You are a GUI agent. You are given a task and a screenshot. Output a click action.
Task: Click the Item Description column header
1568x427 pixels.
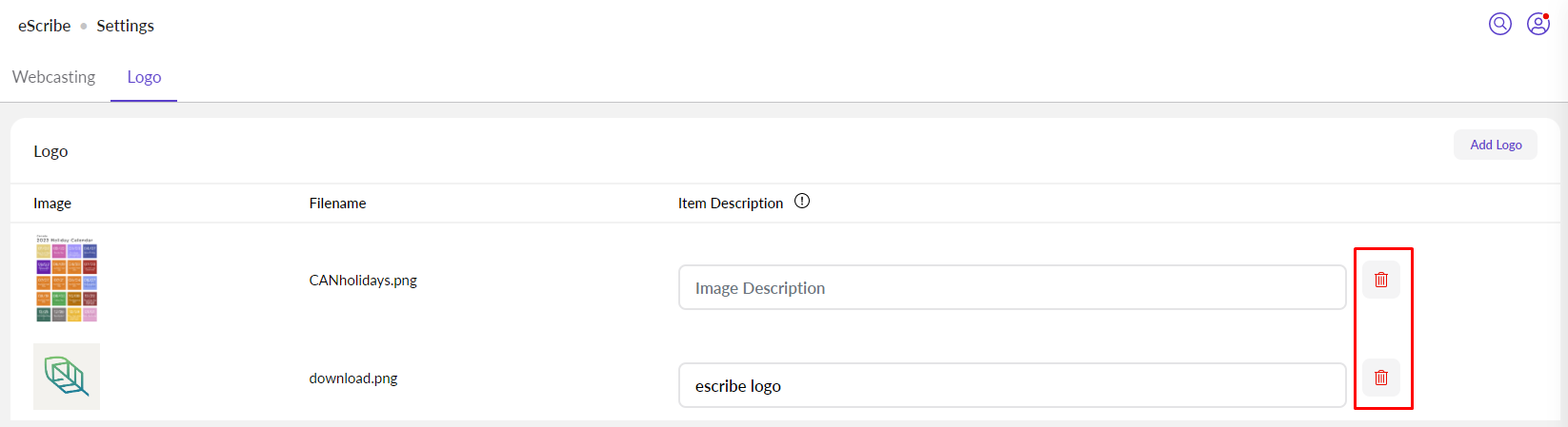coord(730,204)
